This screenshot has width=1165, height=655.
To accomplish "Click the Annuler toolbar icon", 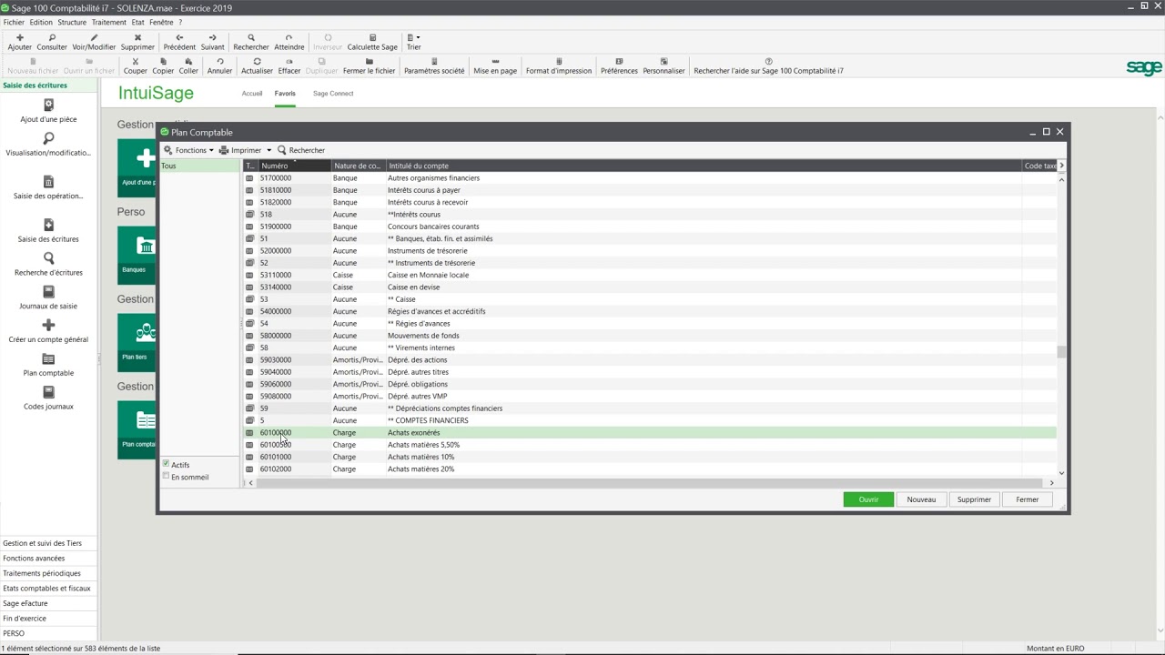I will click(219, 66).
